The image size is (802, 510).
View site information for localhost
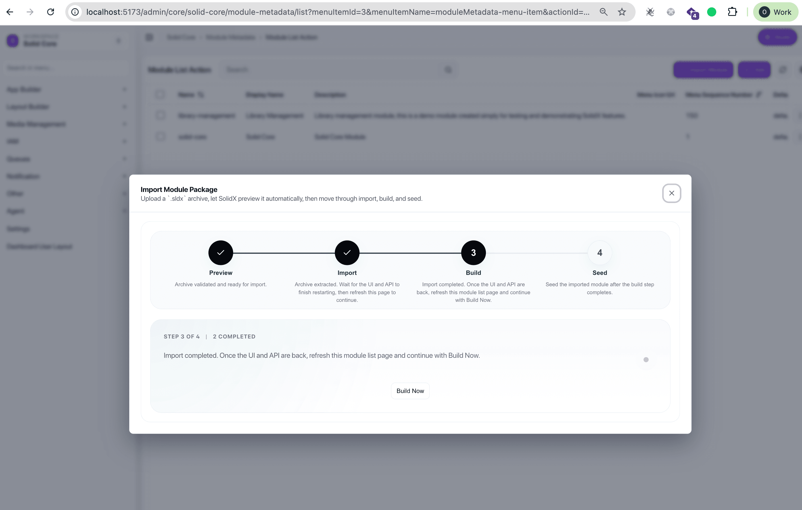[75, 12]
